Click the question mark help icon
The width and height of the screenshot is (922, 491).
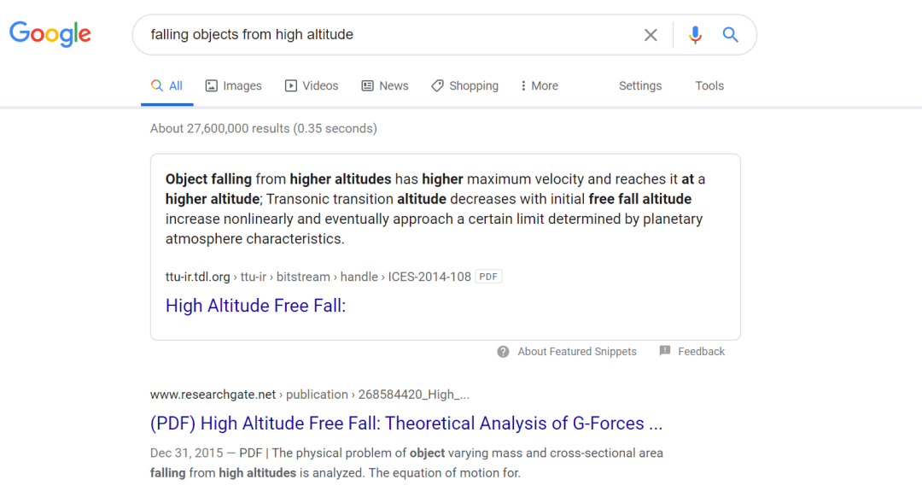coord(504,352)
